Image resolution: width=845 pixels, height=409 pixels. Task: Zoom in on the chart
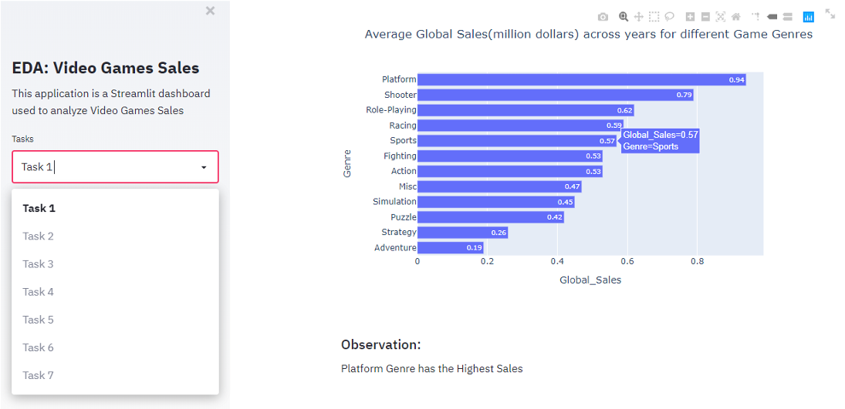click(691, 17)
